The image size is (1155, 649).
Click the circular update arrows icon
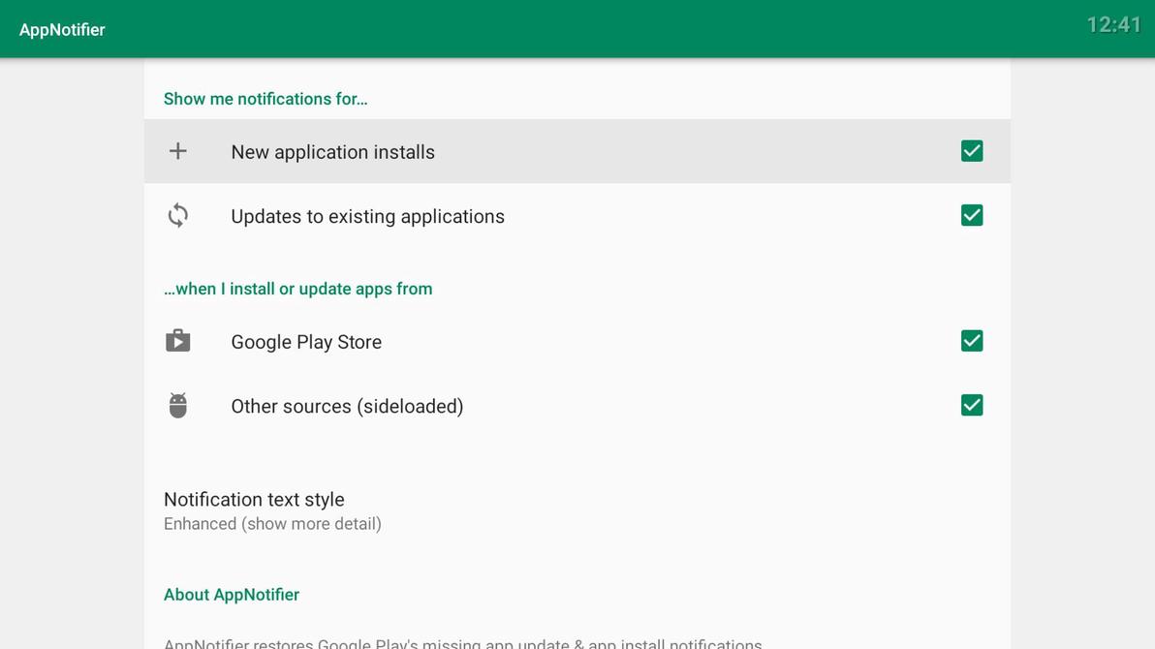click(177, 214)
